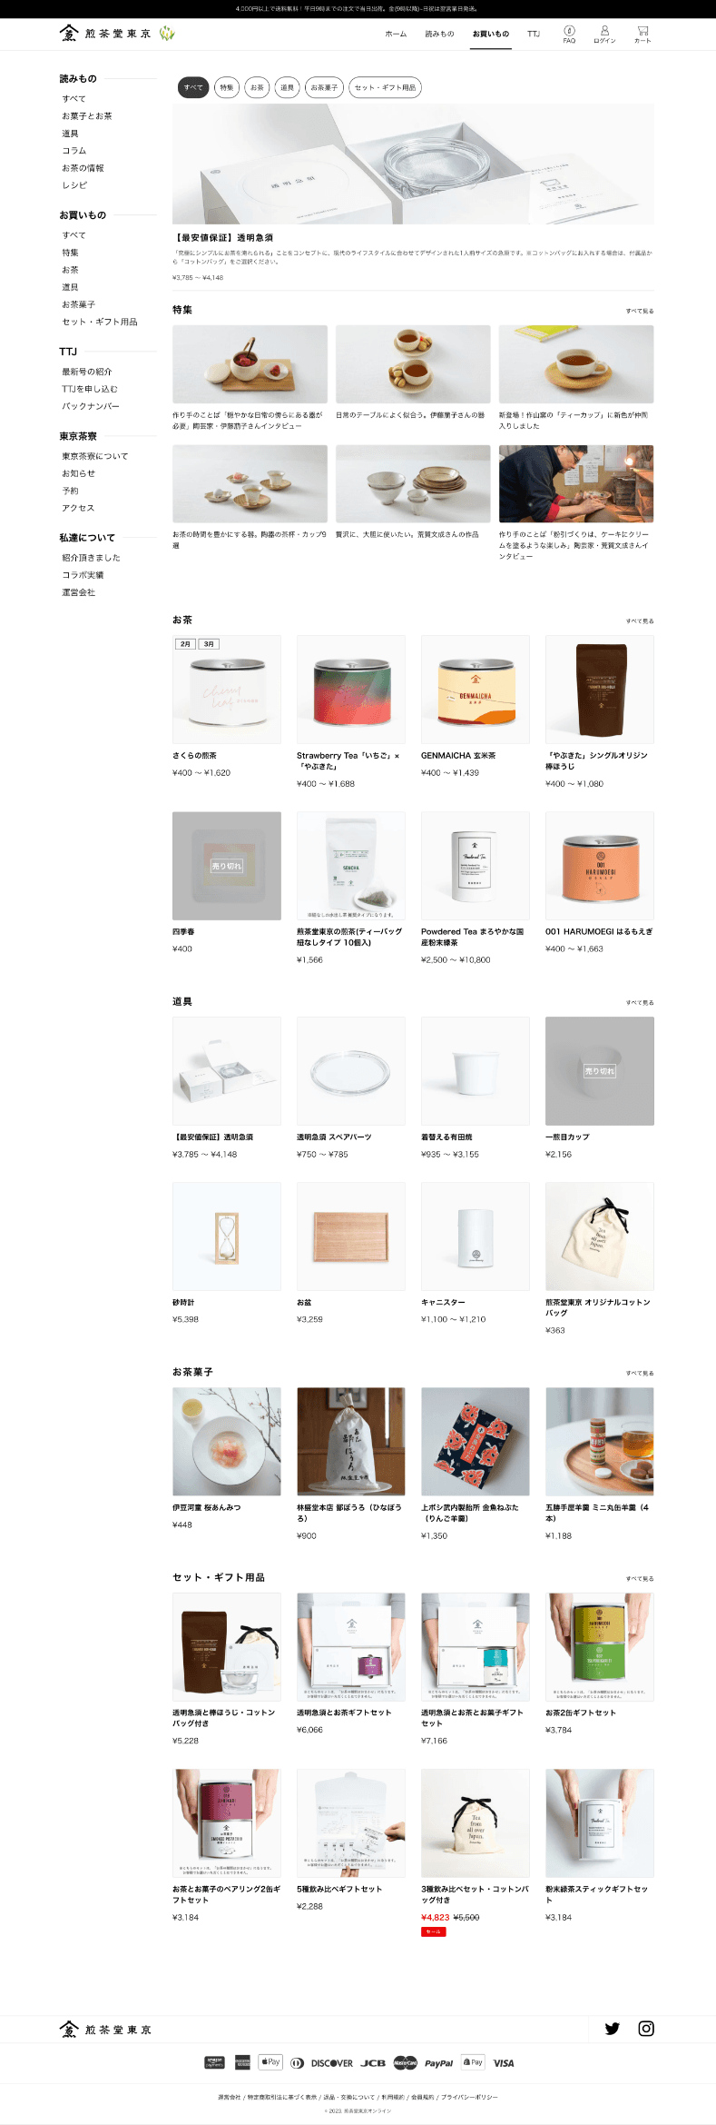This screenshot has width=716, height=2125.
Task: Click the green leaf icon beside logo
Action: 167,34
